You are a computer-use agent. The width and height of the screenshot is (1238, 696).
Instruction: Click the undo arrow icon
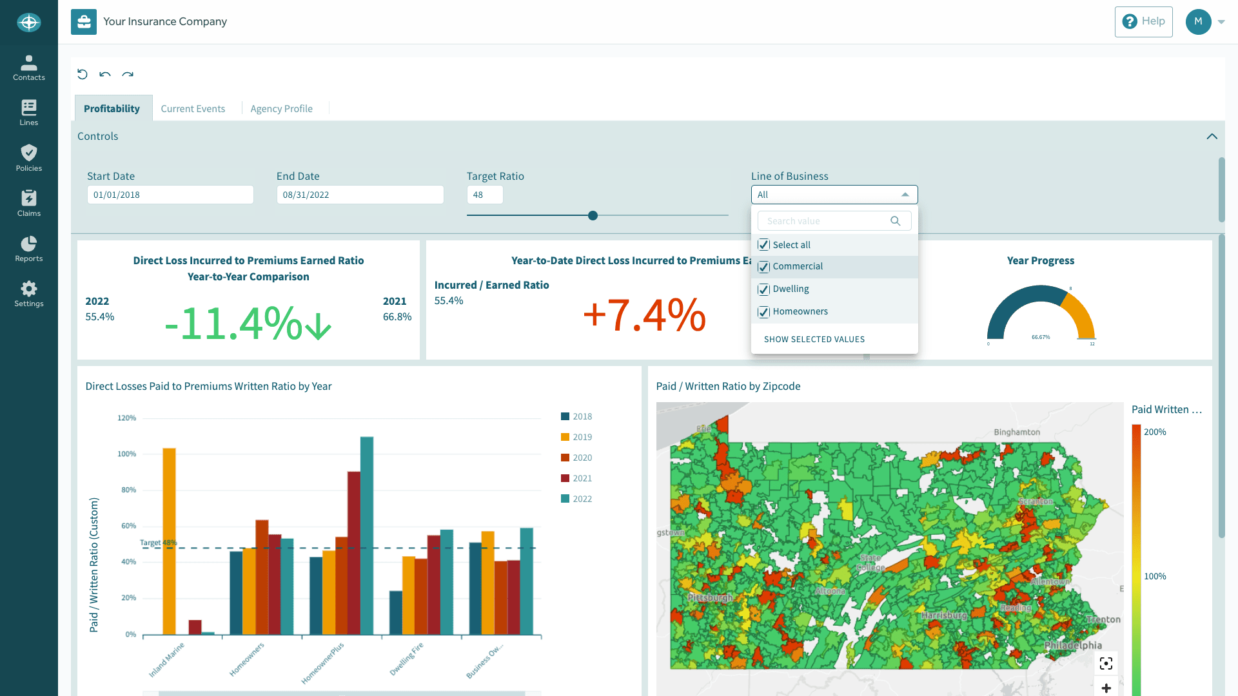coord(105,74)
